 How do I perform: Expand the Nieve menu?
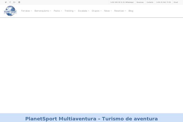tap(108, 11)
